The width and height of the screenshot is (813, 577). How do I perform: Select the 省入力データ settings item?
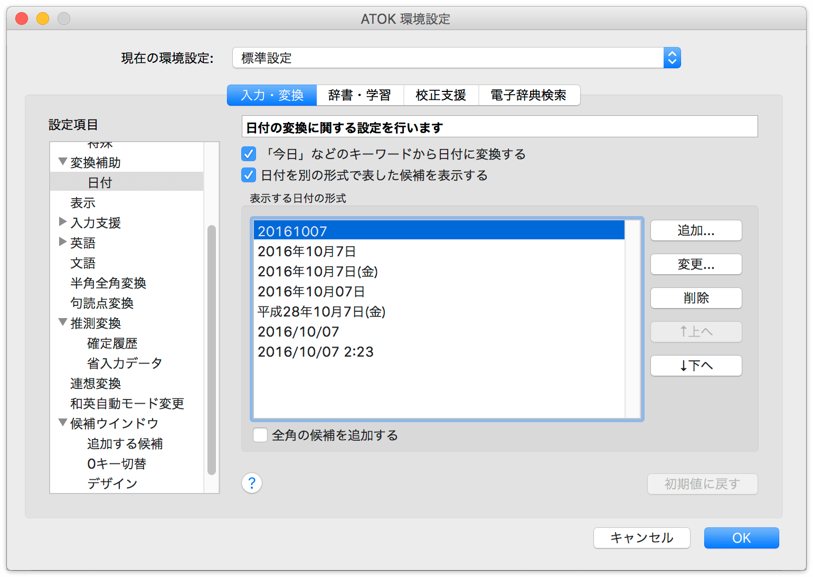(127, 363)
